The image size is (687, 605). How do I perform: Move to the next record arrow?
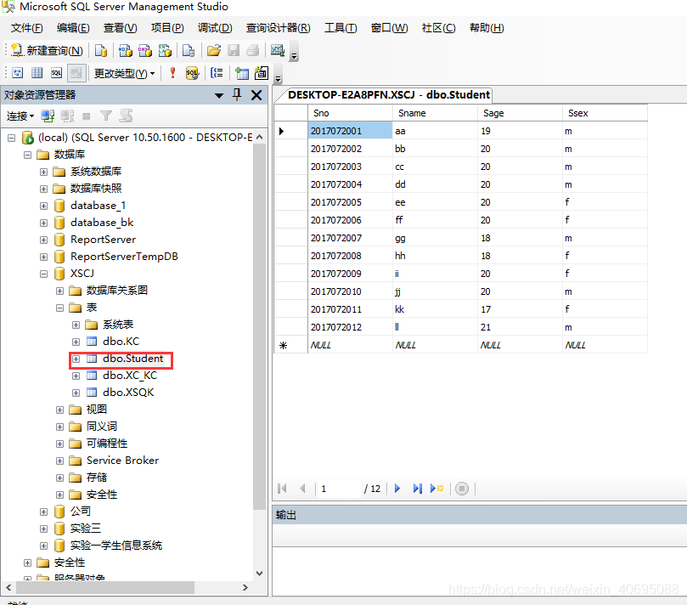click(x=397, y=489)
